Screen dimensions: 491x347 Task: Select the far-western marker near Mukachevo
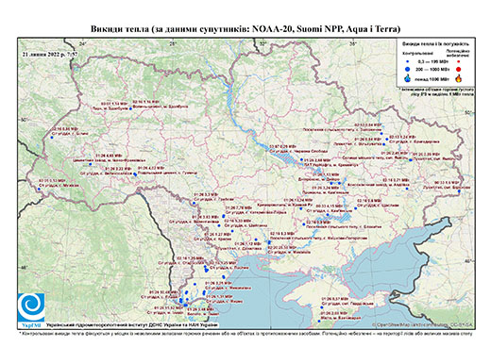point(39,190)
